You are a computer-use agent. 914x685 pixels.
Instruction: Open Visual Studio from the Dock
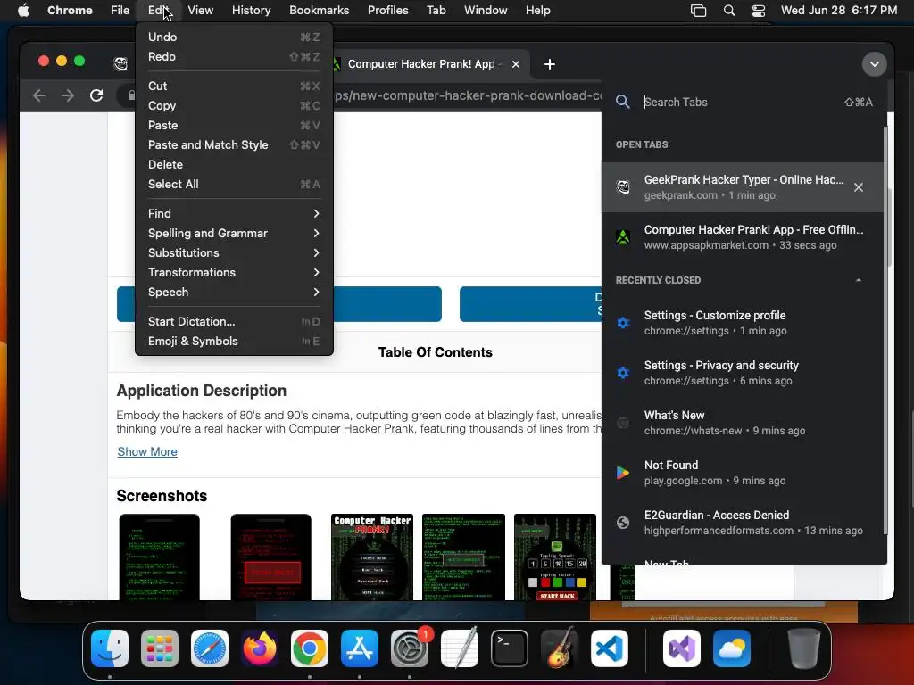coord(681,648)
